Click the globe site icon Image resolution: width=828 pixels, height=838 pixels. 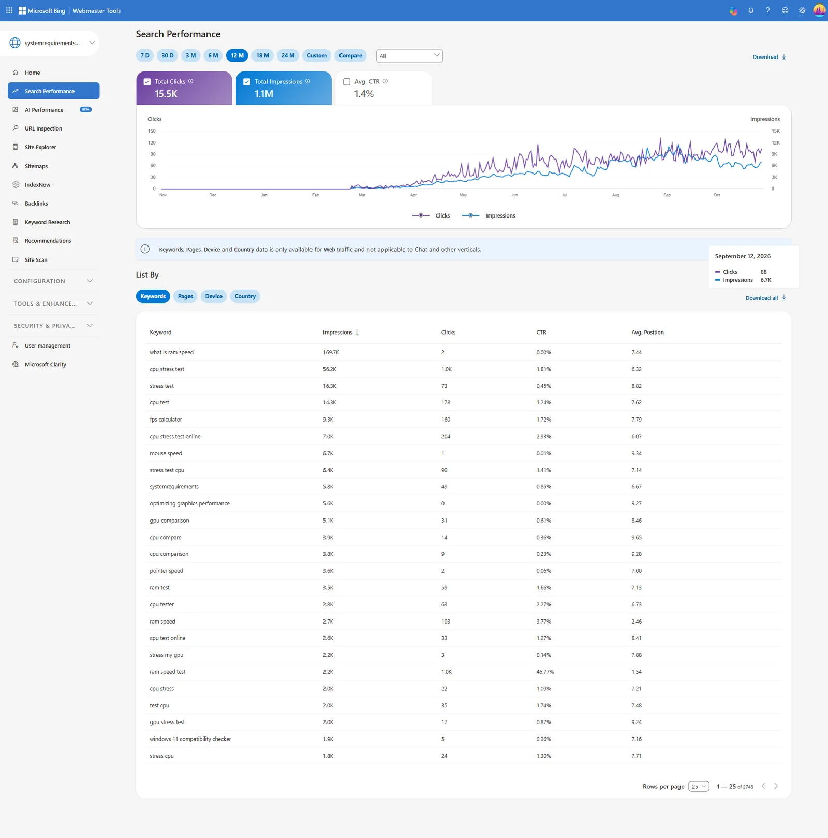[15, 43]
